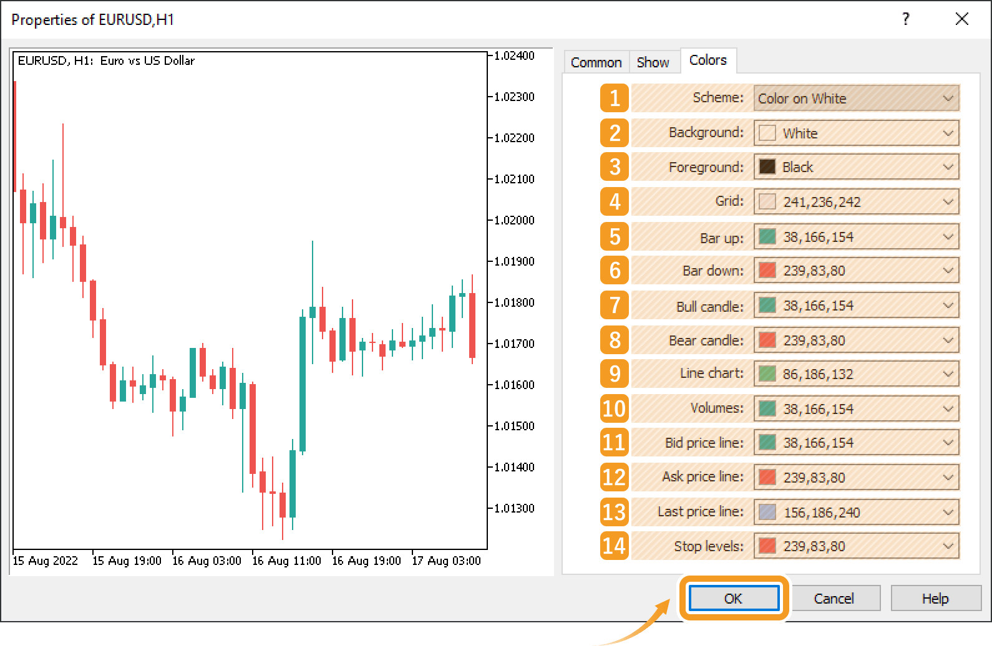Click the Last price line color swatch

[x=767, y=513]
